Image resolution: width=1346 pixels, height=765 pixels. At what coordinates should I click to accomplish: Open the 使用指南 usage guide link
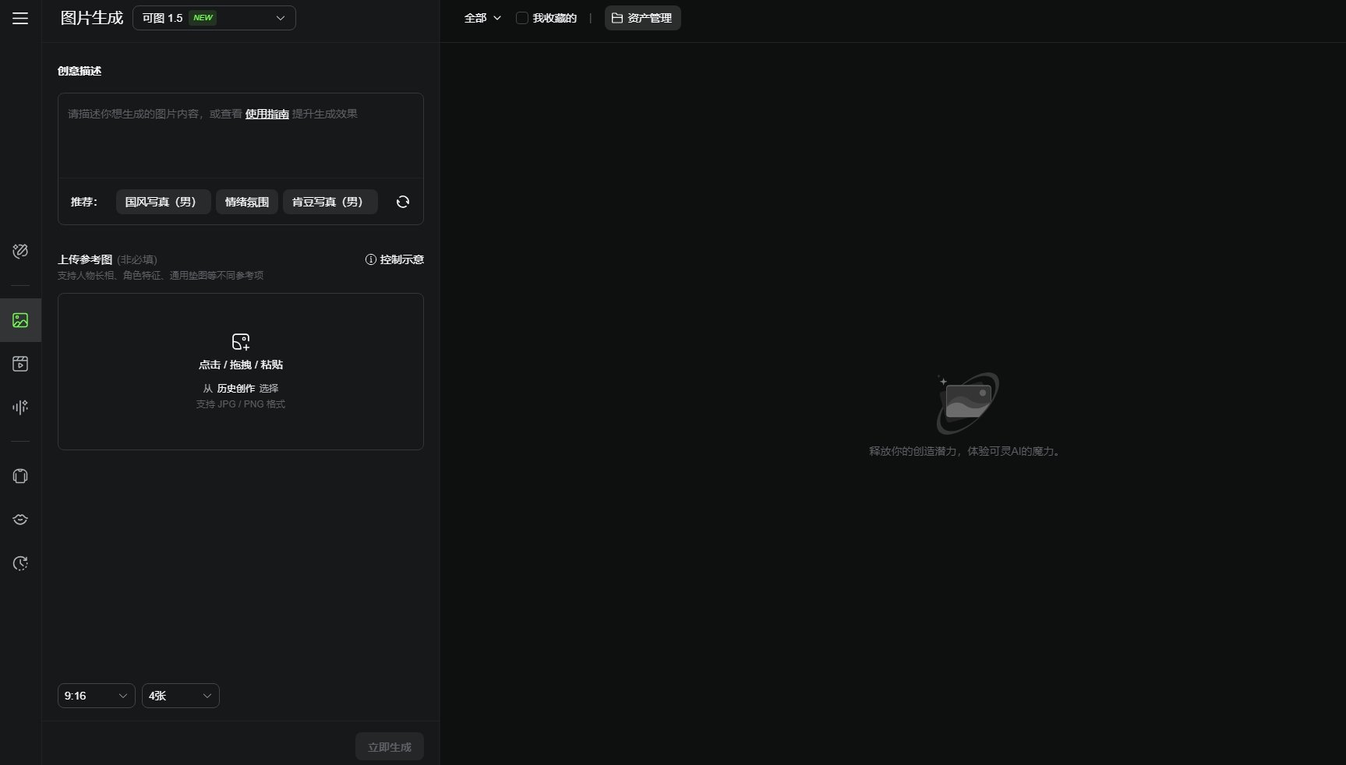pyautogui.click(x=267, y=114)
